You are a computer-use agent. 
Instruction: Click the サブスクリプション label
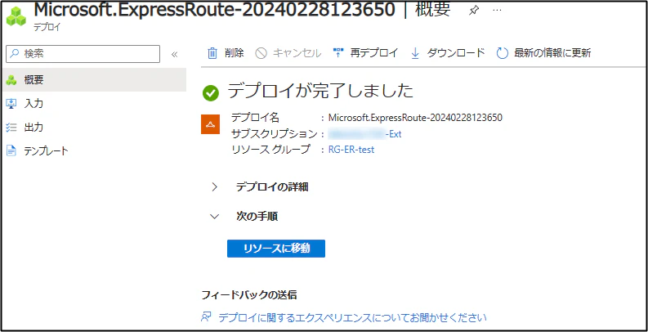click(275, 134)
